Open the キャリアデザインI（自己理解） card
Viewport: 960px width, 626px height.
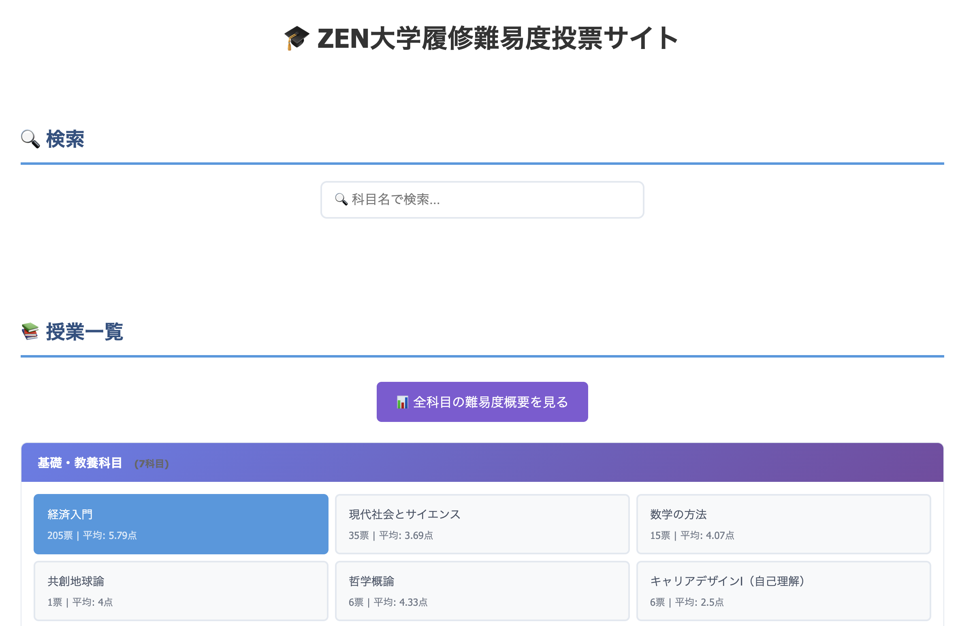[x=783, y=590]
